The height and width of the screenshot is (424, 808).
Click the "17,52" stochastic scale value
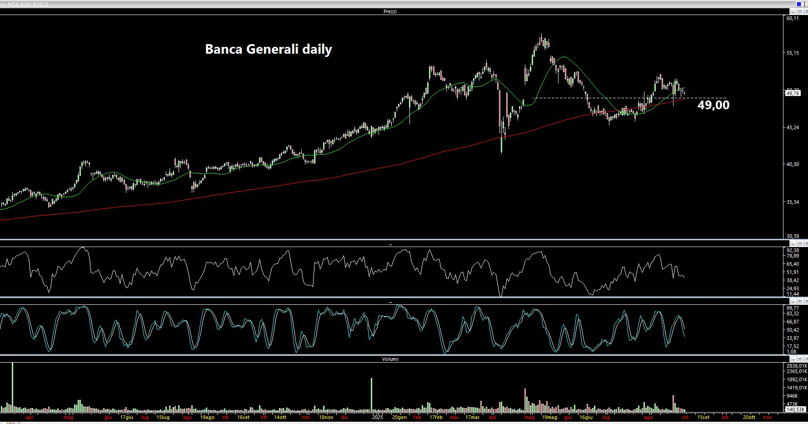pos(793,346)
